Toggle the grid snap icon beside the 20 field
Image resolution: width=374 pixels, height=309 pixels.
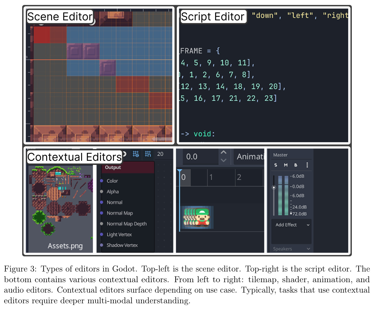tap(148, 154)
